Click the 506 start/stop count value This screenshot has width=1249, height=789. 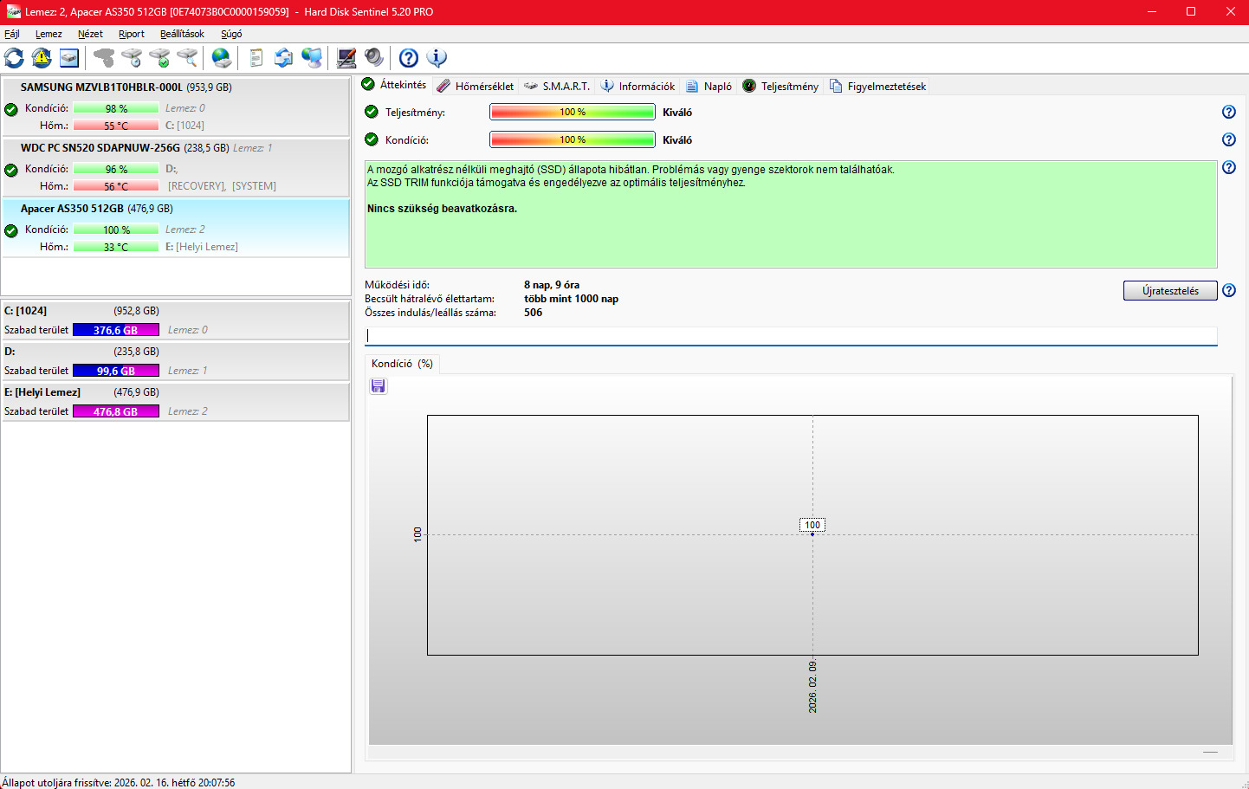(534, 313)
